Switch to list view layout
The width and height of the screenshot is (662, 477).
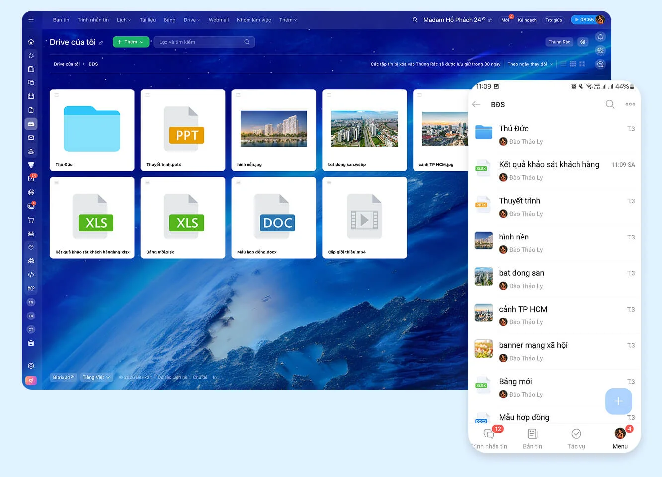[563, 64]
